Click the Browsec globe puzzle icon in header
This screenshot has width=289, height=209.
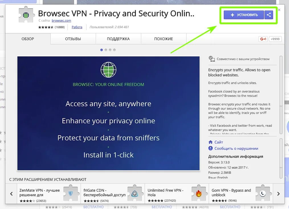click(x=26, y=15)
